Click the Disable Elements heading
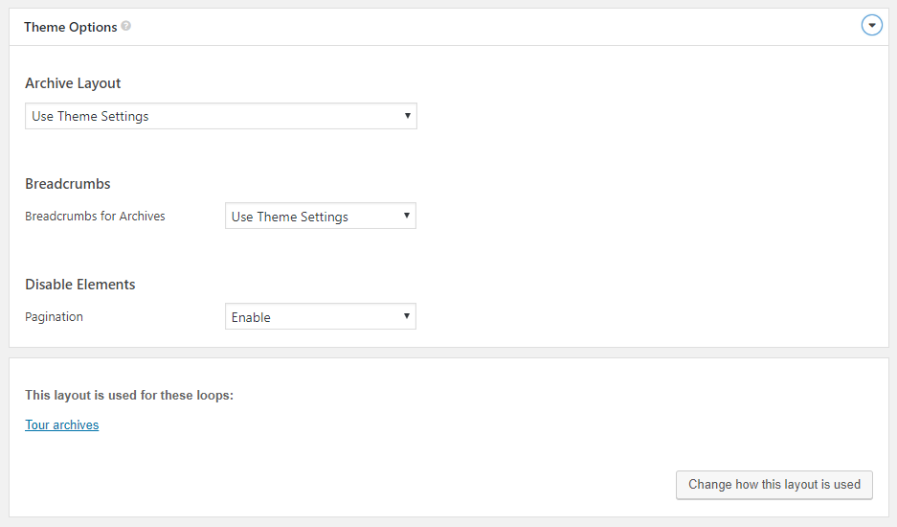 point(80,285)
